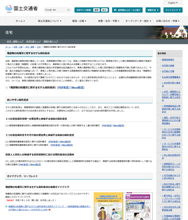Open PDF形式 for contract form [2]
This screenshot has width=188, height=220.
coord(53,142)
